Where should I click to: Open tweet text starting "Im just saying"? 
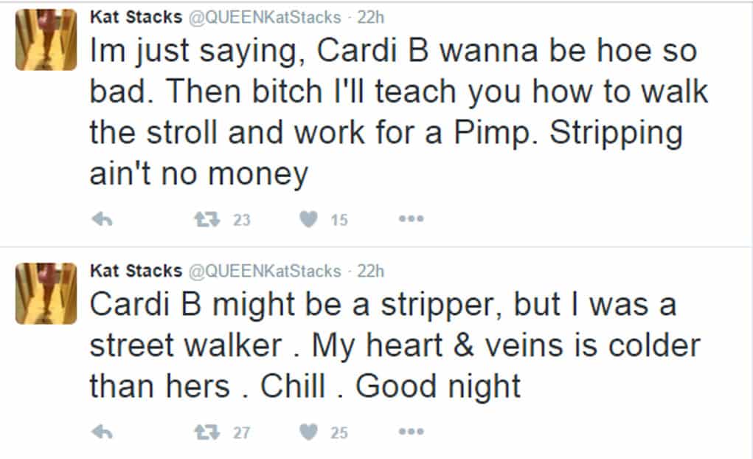click(398, 112)
